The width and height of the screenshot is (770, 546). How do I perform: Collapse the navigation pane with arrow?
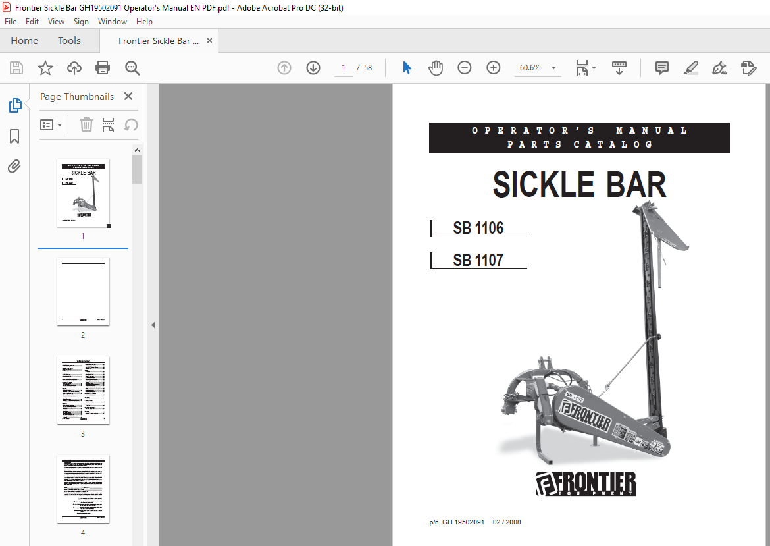click(x=153, y=325)
